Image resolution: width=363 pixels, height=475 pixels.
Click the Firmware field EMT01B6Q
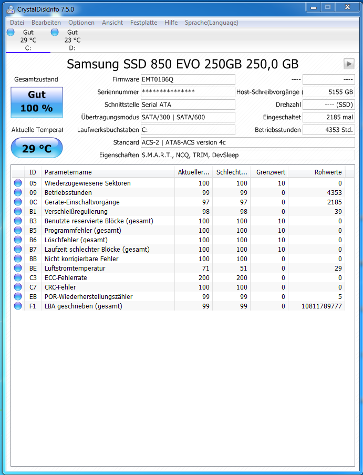(x=188, y=79)
